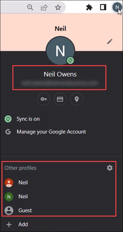Manage profiles using the gear icon
Image resolution: width=123 pixels, height=232 pixels.
pos(110,168)
